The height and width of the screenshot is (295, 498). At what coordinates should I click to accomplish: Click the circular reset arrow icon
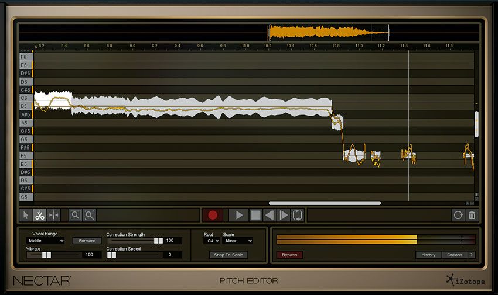coord(458,215)
